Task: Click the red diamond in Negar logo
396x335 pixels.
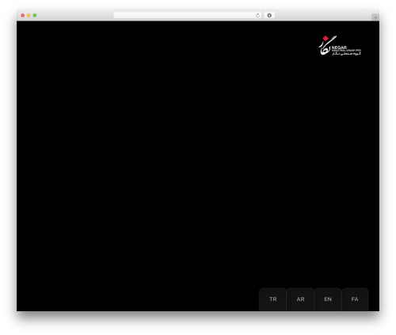Action: tap(326, 39)
